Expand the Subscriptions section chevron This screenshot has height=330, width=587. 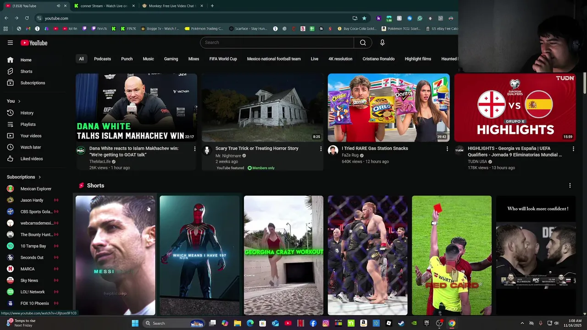click(39, 177)
